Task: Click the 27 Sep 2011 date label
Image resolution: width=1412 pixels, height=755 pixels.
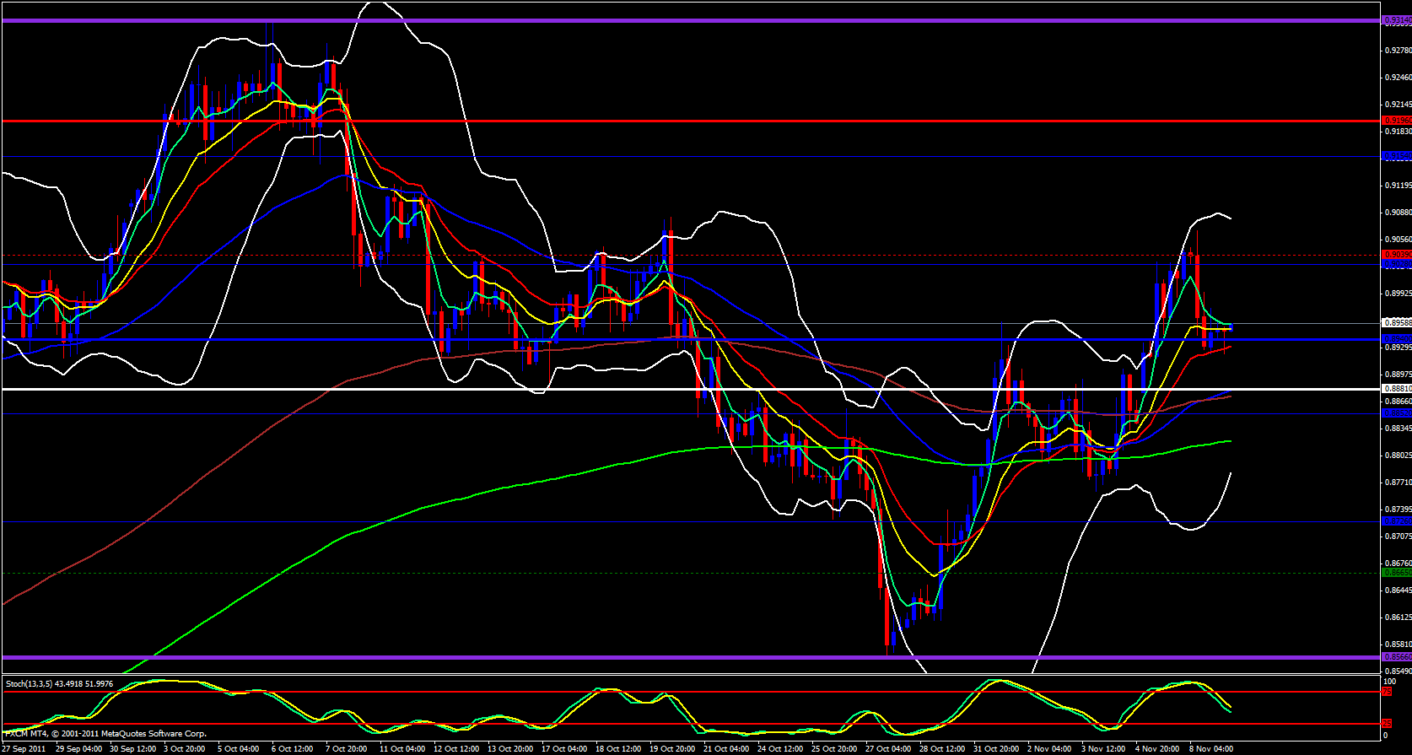Action: (24, 749)
